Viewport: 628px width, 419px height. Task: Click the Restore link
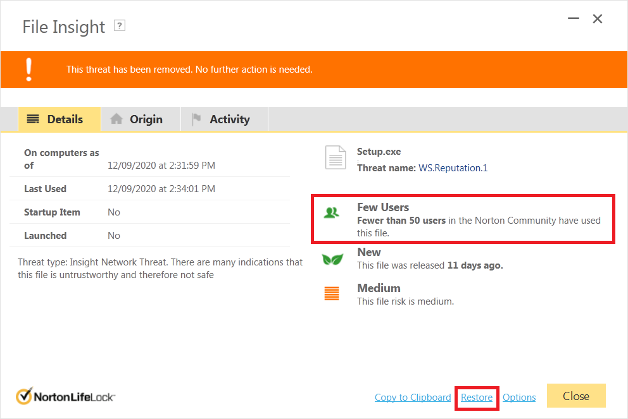477,398
